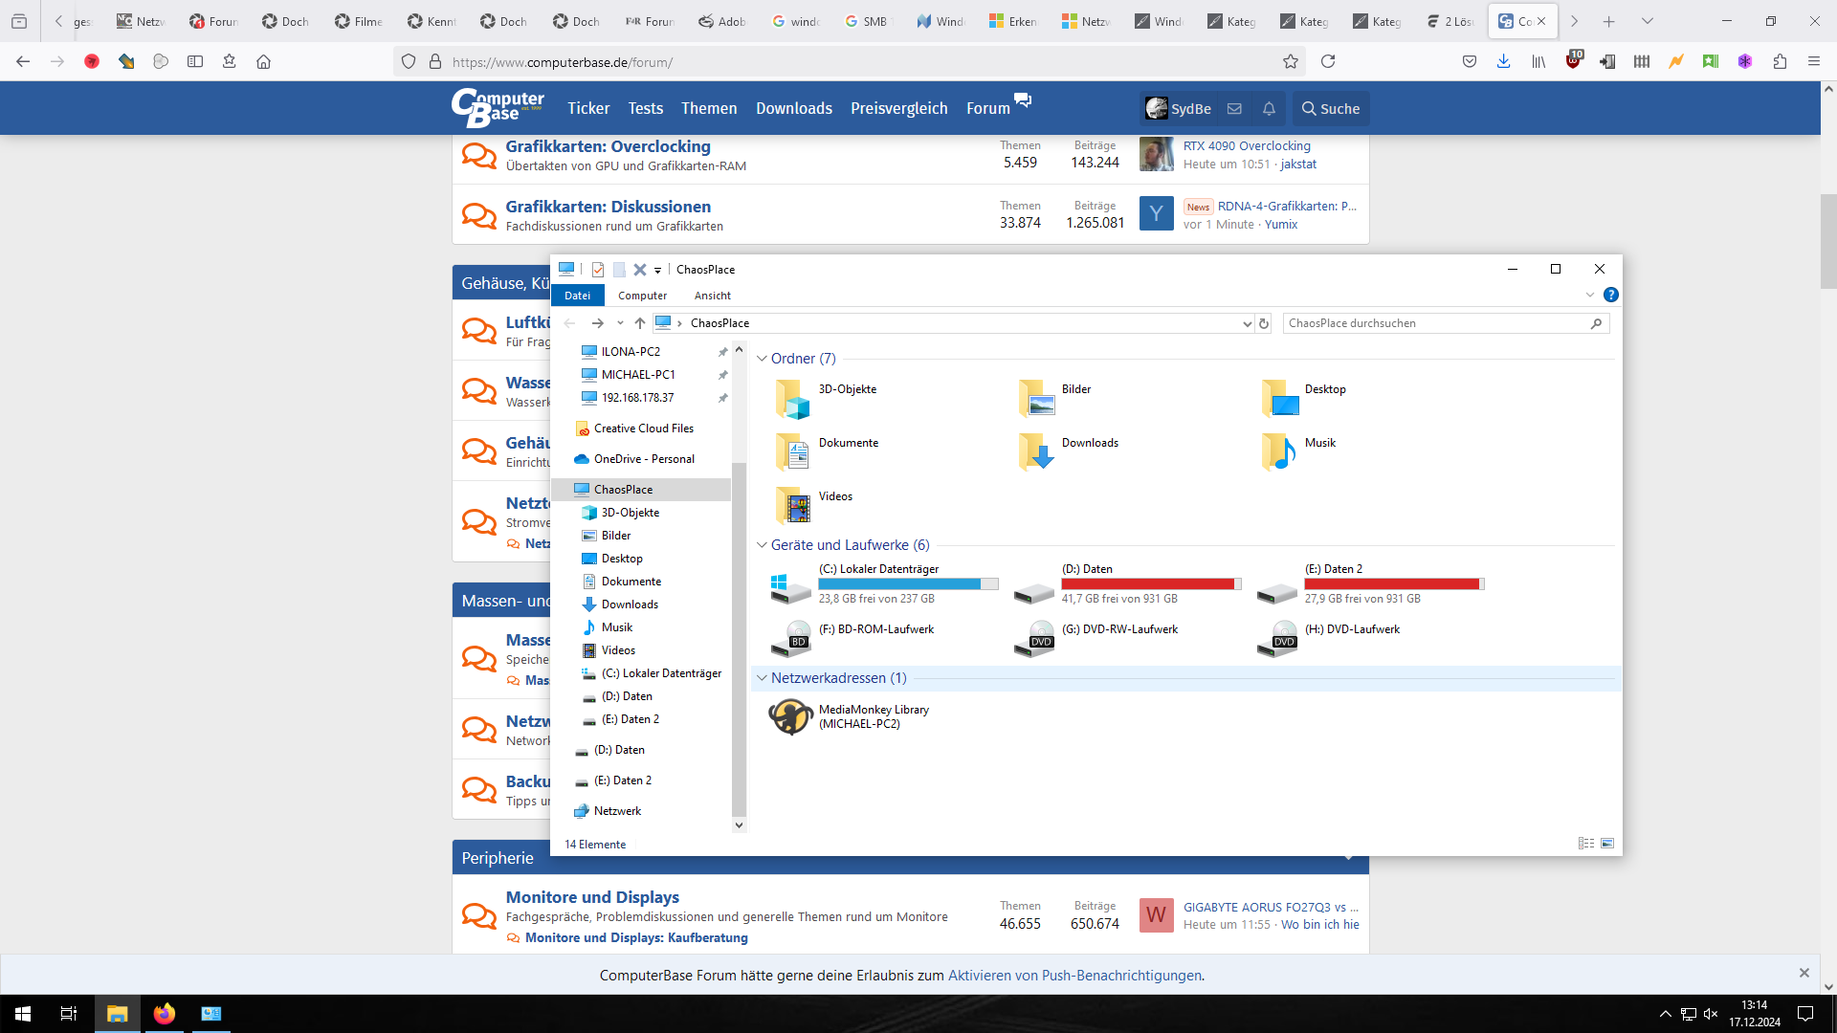Click the up-arrow navigation icon in Explorer
The image size is (1837, 1033).
pos(639,323)
